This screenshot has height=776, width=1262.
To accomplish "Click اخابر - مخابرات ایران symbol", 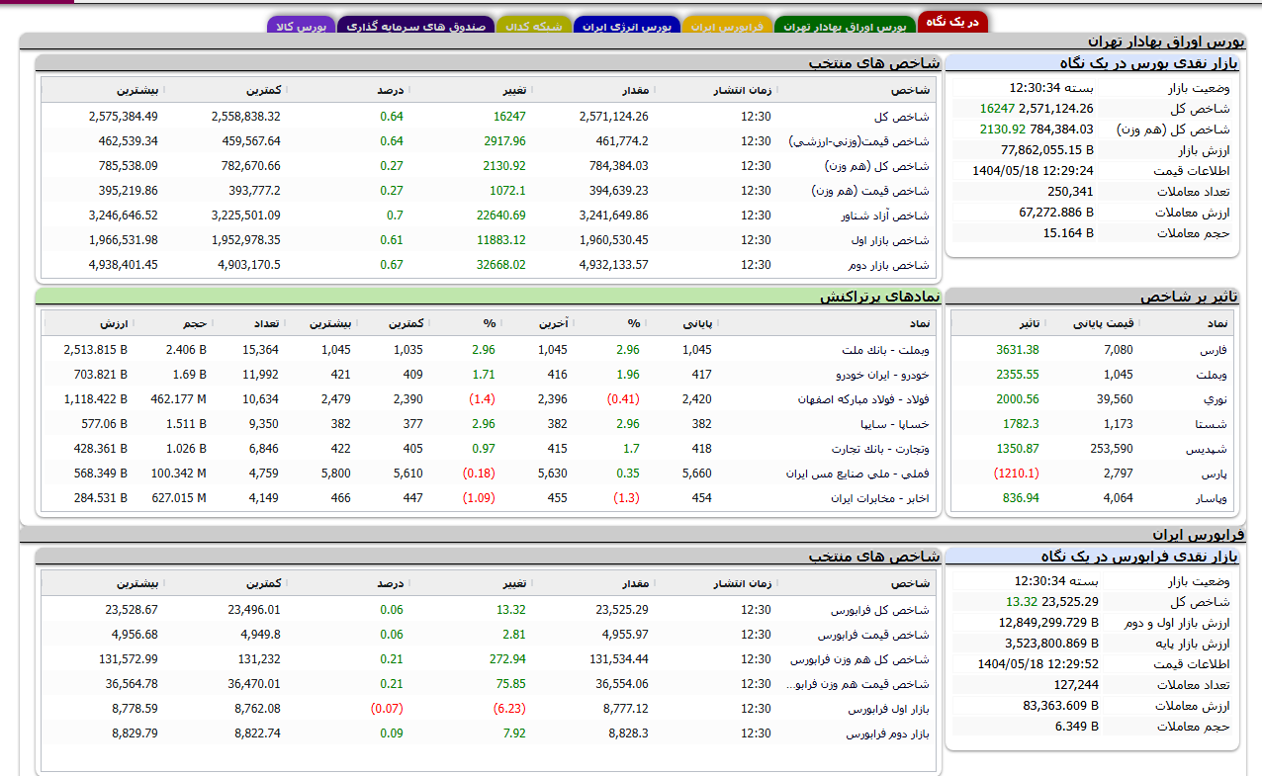I will pyautogui.click(x=880, y=498).
